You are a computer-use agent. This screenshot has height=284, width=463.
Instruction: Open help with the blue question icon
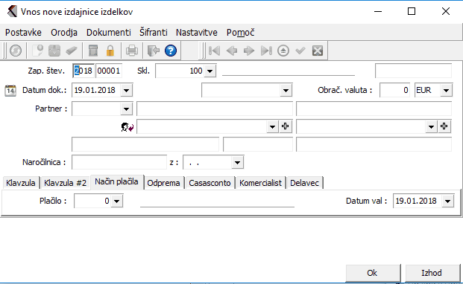[171, 51]
